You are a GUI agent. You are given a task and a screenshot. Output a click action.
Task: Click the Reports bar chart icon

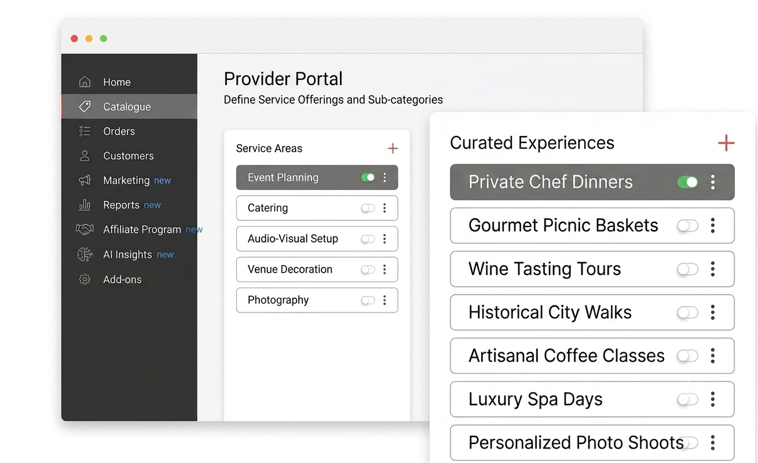pyautogui.click(x=85, y=205)
